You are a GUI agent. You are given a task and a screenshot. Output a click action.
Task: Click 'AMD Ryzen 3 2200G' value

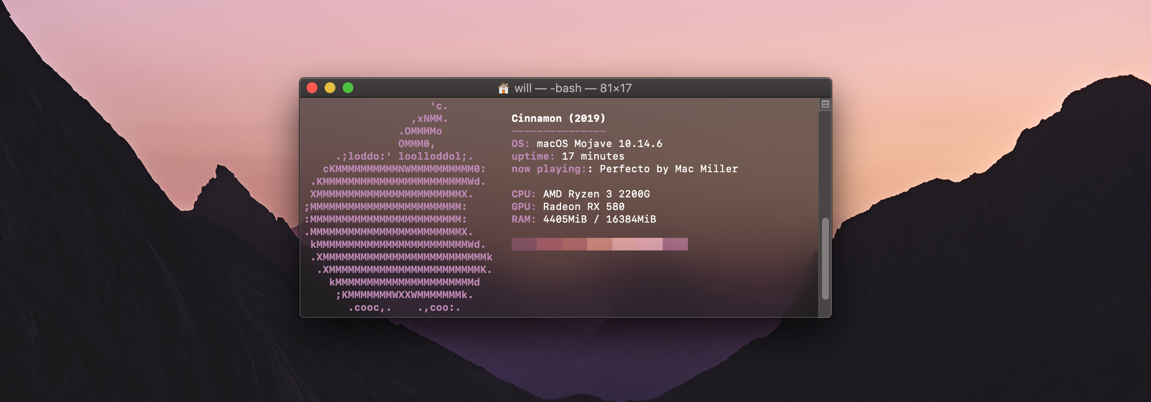[x=596, y=194]
